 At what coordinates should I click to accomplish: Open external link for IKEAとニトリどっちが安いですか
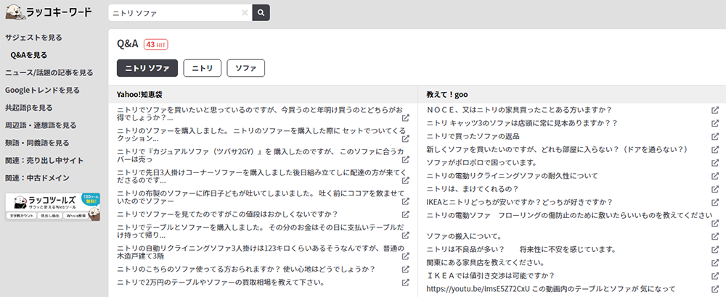click(x=715, y=202)
